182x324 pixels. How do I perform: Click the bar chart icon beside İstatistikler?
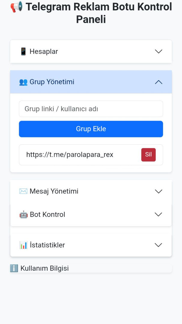coord(24,245)
